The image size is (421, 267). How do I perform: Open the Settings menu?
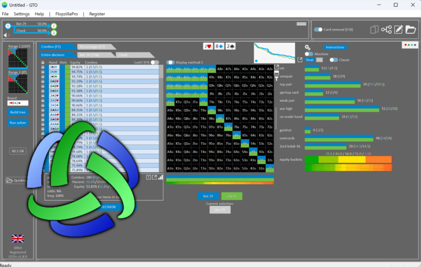(21, 14)
